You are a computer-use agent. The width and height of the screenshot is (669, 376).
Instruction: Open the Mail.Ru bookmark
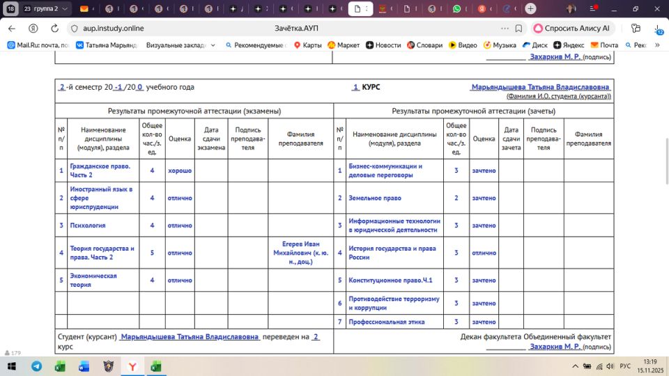(x=37, y=45)
